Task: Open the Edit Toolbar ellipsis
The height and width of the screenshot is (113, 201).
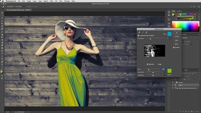Action: coord(2,67)
